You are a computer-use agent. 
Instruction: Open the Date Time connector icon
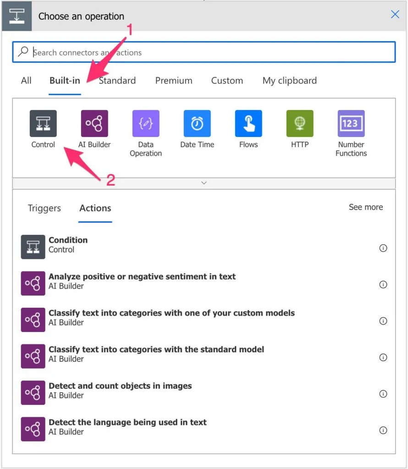[197, 124]
